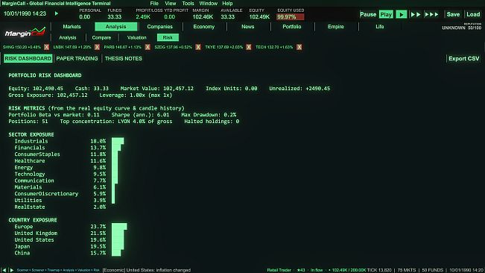Screen dimensions: 485x273
Task: Click the Play button
Action: click(386, 15)
